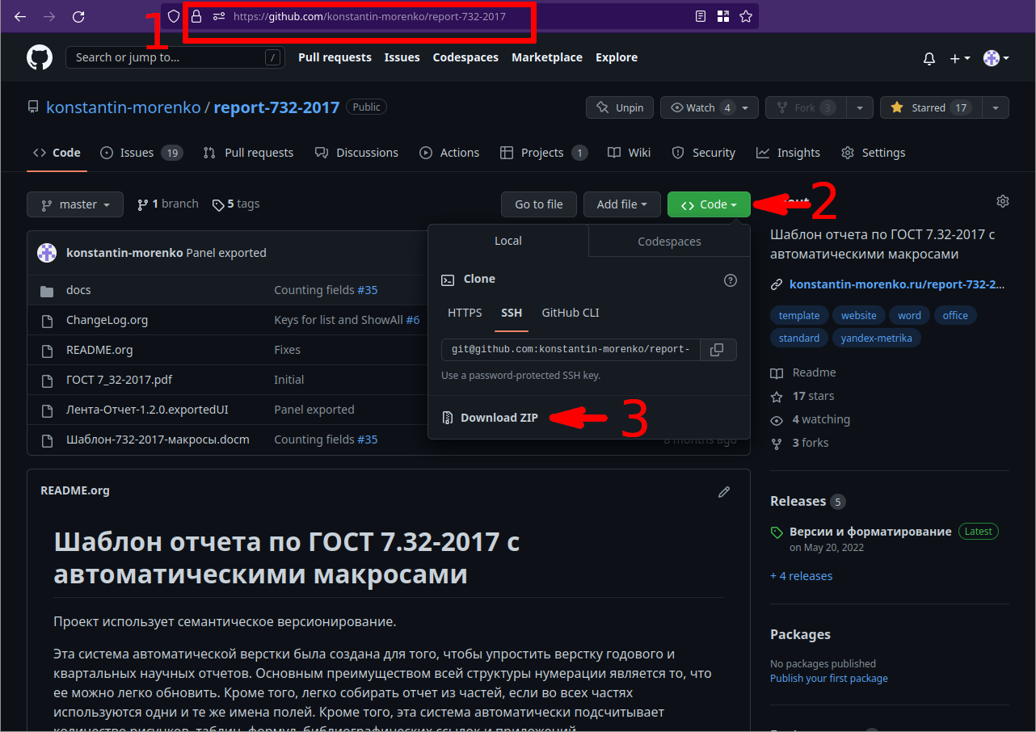Switch to the Issues tab
The image size is (1036, 732).
[141, 153]
